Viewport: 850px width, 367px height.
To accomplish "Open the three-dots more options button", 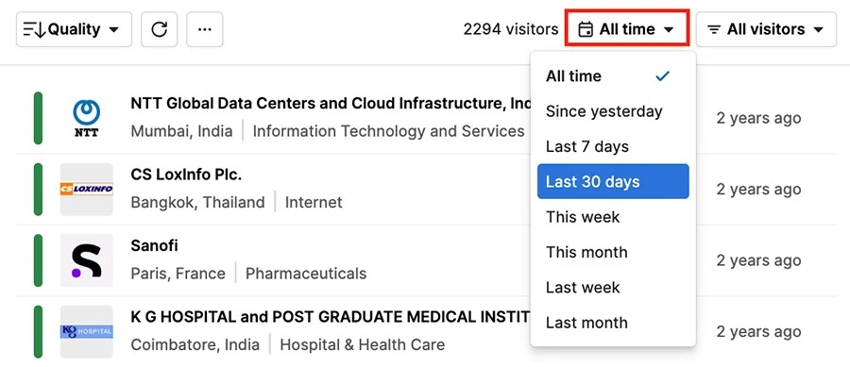I will (x=204, y=29).
